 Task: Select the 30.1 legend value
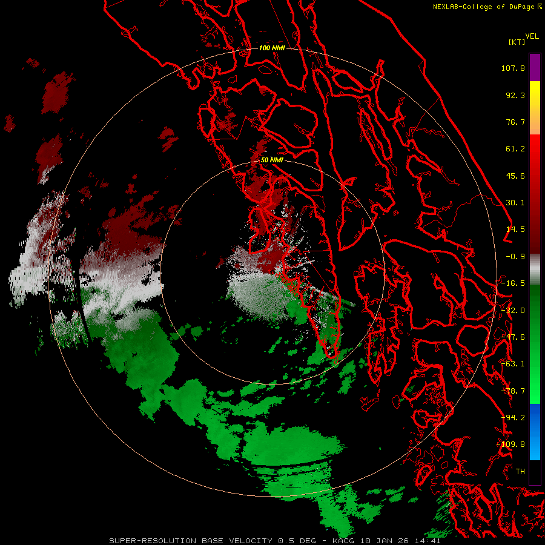(515, 203)
